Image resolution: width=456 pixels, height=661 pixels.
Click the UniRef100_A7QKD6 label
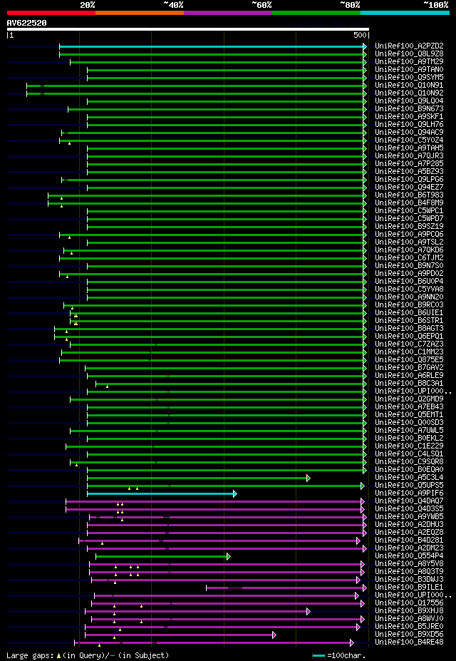click(x=409, y=250)
